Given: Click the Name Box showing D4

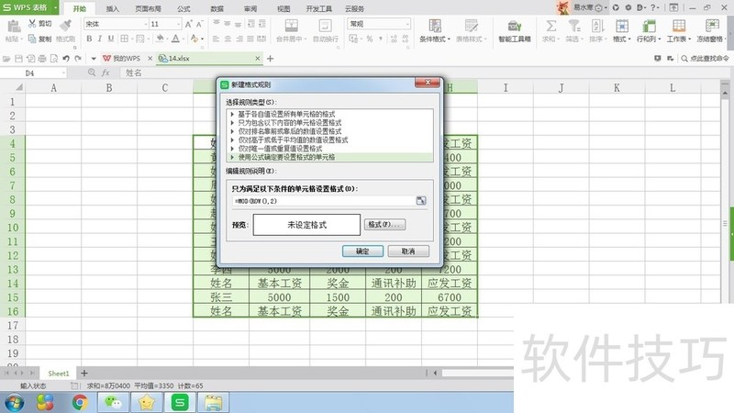Looking at the screenshot, I should point(33,73).
